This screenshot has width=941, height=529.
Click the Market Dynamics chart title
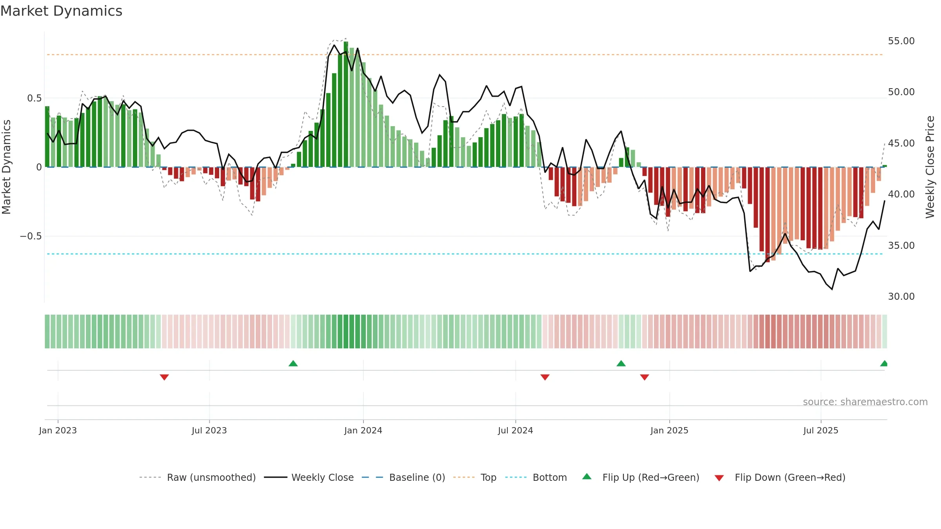pos(61,11)
